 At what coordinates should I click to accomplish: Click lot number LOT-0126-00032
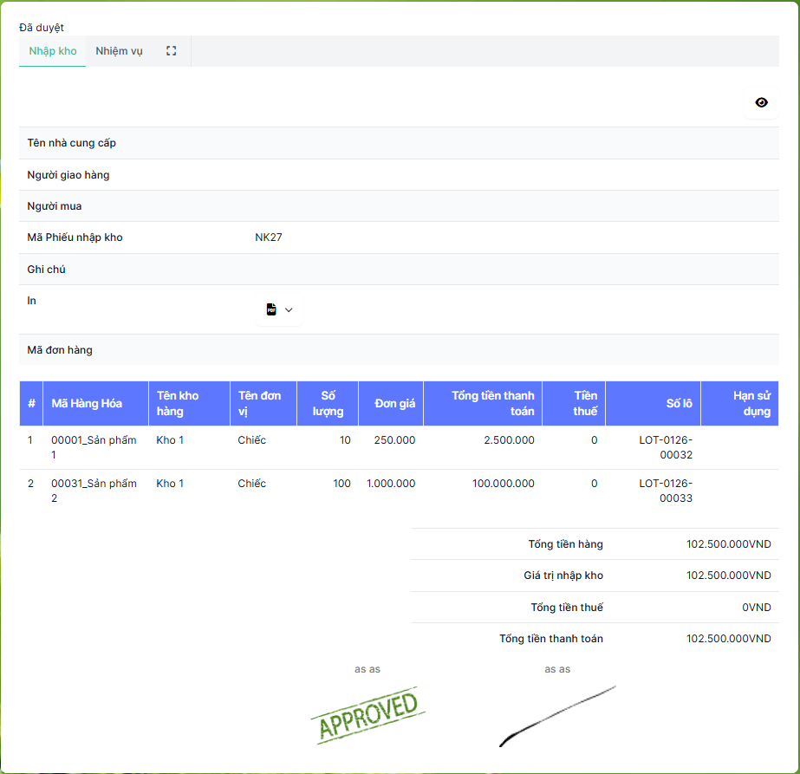point(666,447)
